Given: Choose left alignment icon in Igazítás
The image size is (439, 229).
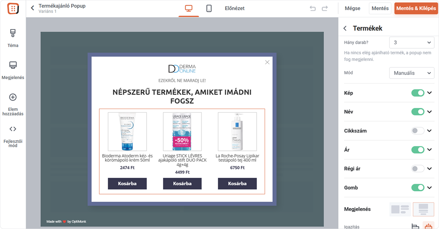Looking at the screenshot, I should click(x=415, y=226).
